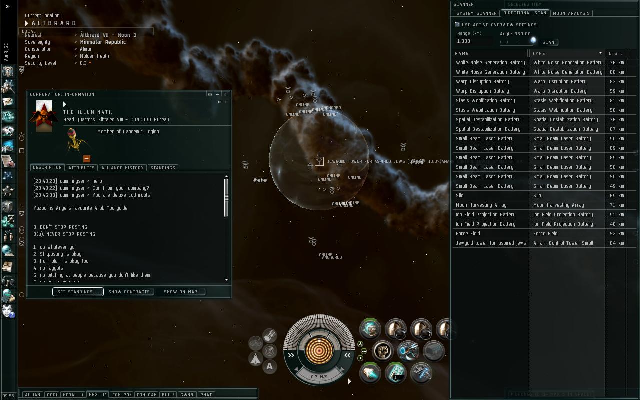The image size is (640, 400).
Task: Open the cargo hold button on the HUD
Action: click(270, 335)
